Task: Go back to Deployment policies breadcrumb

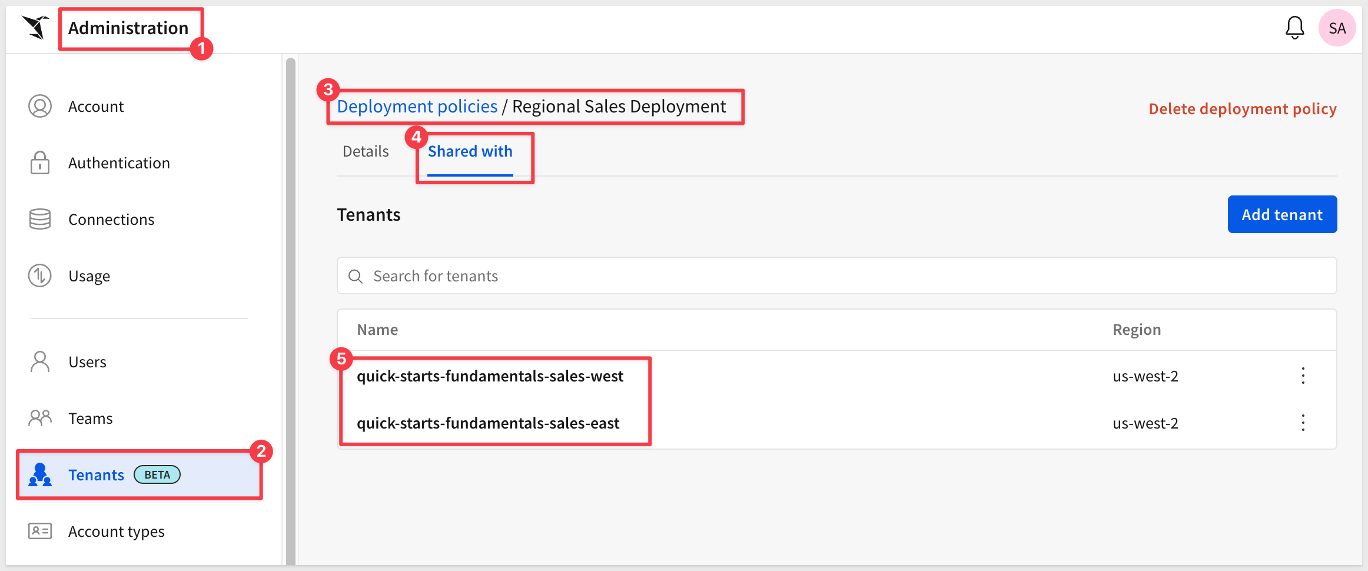Action: (417, 107)
